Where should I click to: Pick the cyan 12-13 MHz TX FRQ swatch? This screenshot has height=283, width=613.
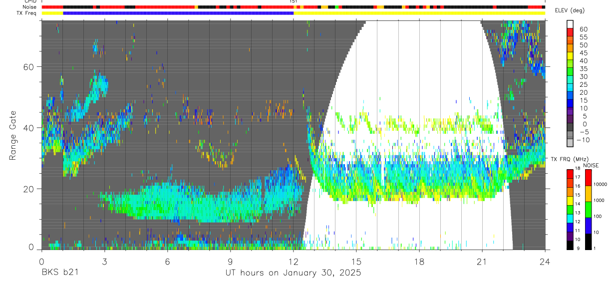570,219
